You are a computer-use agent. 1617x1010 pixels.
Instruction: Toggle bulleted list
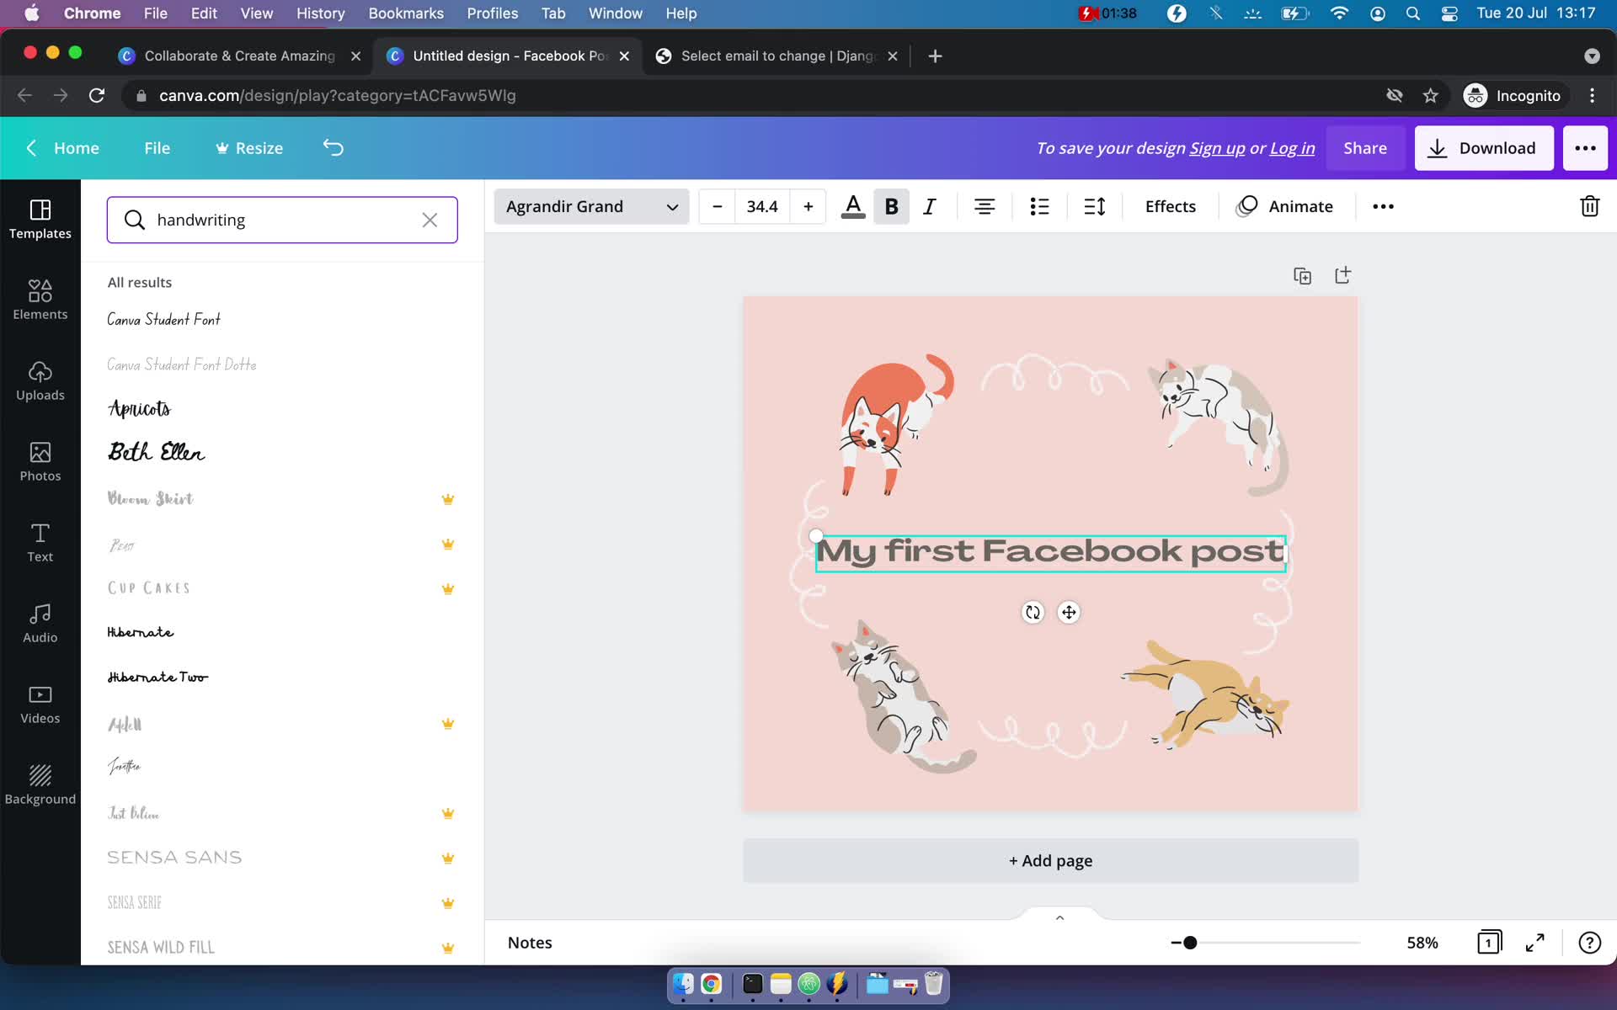pos(1040,206)
